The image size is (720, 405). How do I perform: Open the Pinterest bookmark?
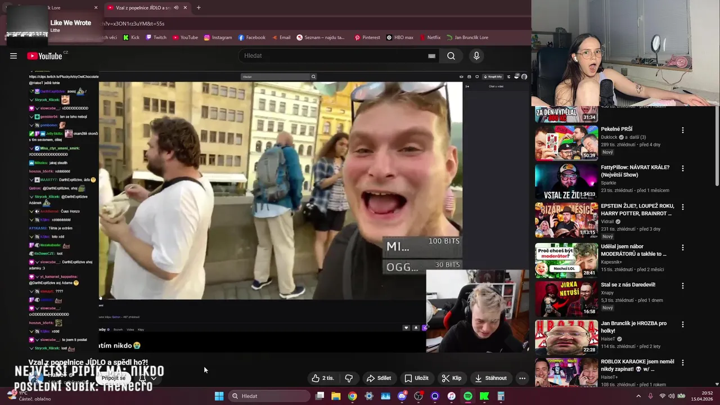pyautogui.click(x=367, y=38)
